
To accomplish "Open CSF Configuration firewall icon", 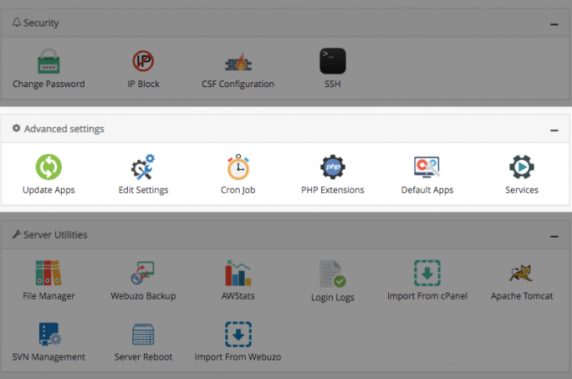I will (x=237, y=62).
